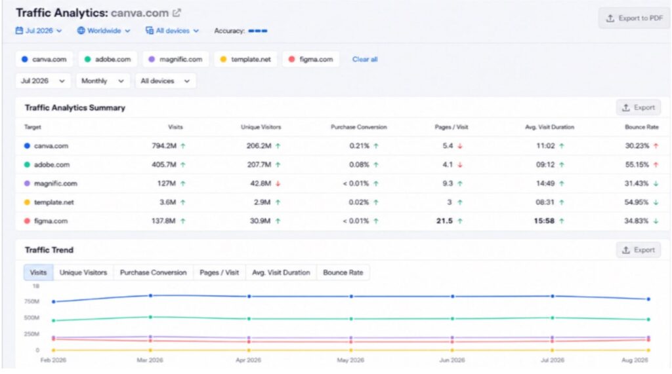Click the red color dot in the figma.com table row

tap(27, 221)
